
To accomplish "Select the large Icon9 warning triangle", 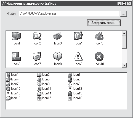I will point(78,56).
